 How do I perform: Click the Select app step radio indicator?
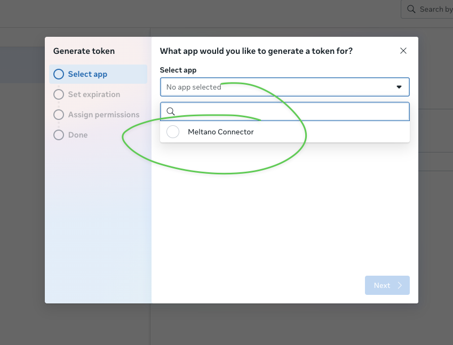point(59,74)
